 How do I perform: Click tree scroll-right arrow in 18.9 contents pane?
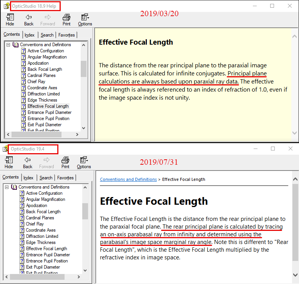(77, 134)
